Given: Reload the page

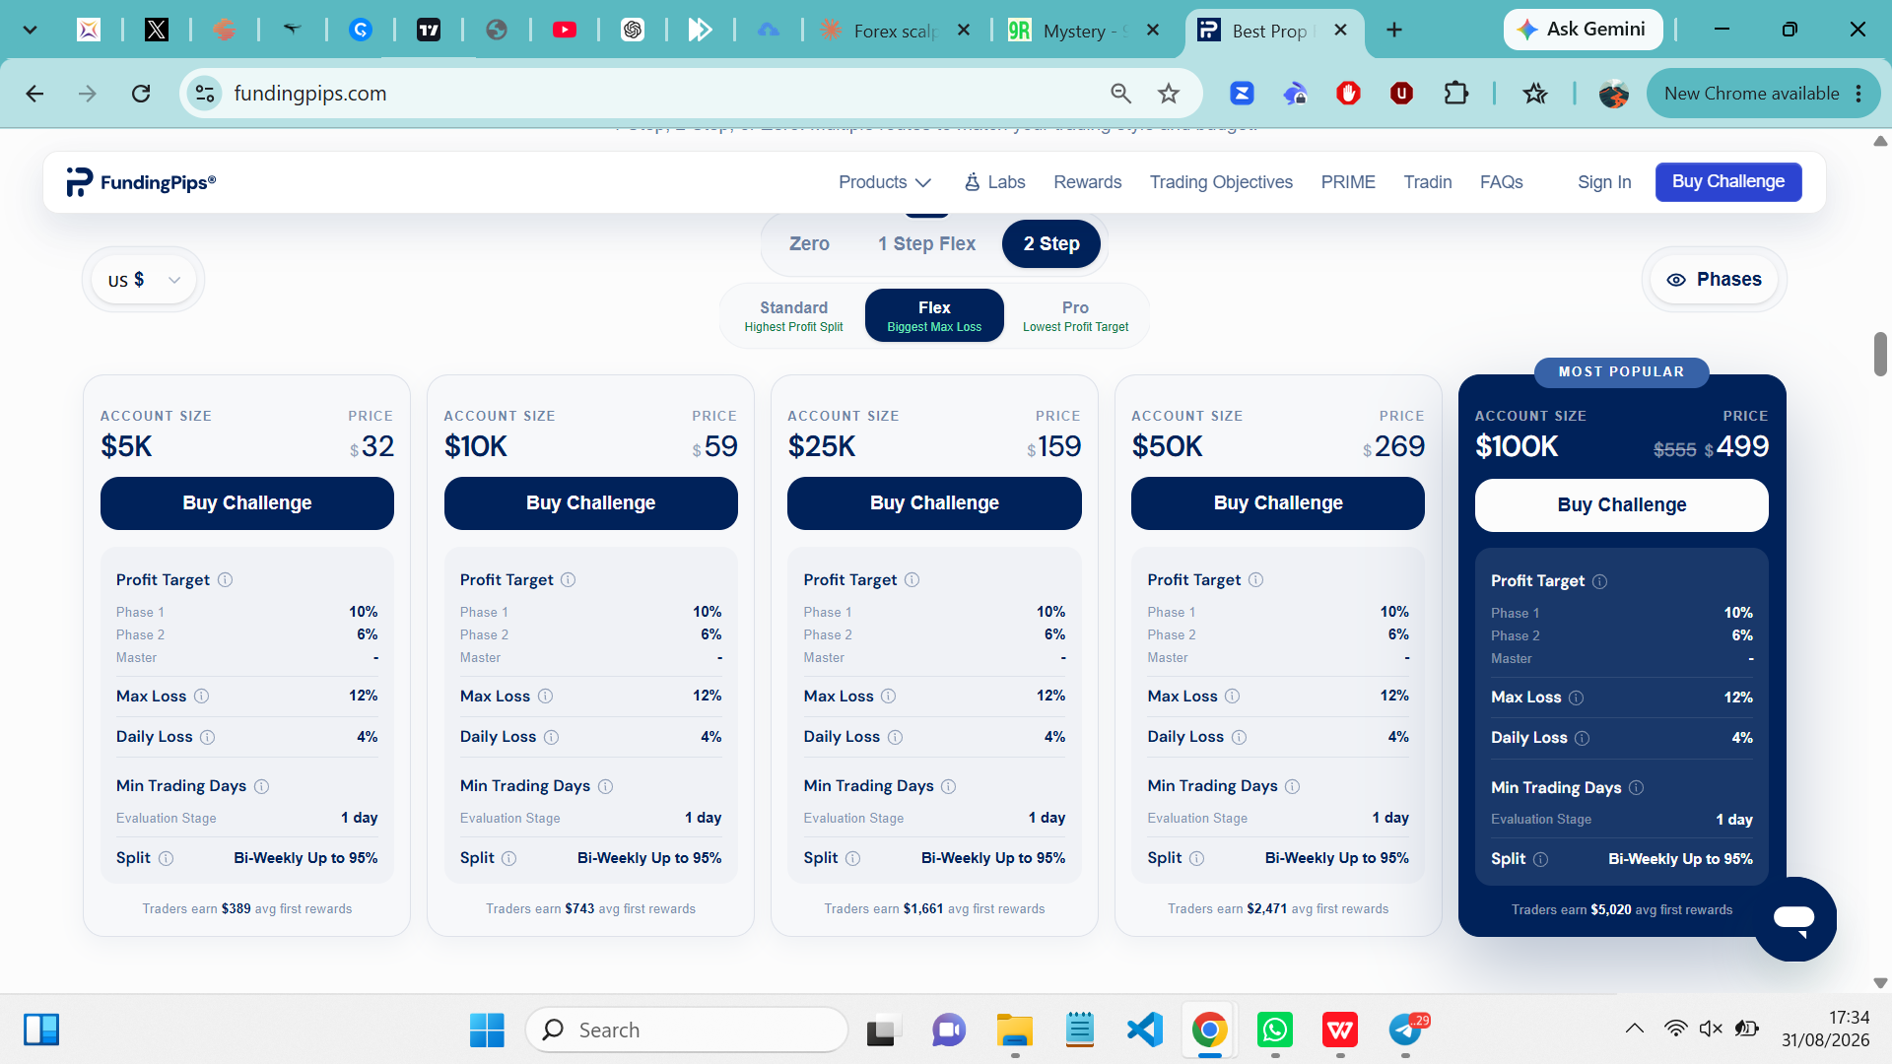Looking at the screenshot, I should (141, 94).
